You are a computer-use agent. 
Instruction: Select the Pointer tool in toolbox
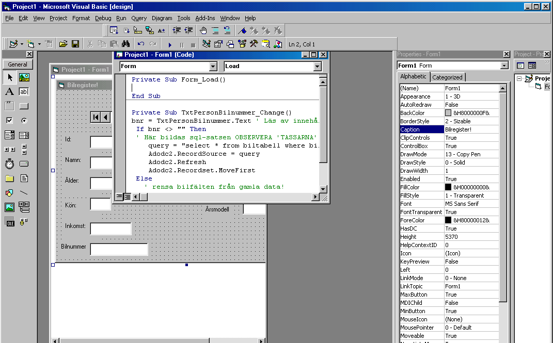tap(9, 77)
